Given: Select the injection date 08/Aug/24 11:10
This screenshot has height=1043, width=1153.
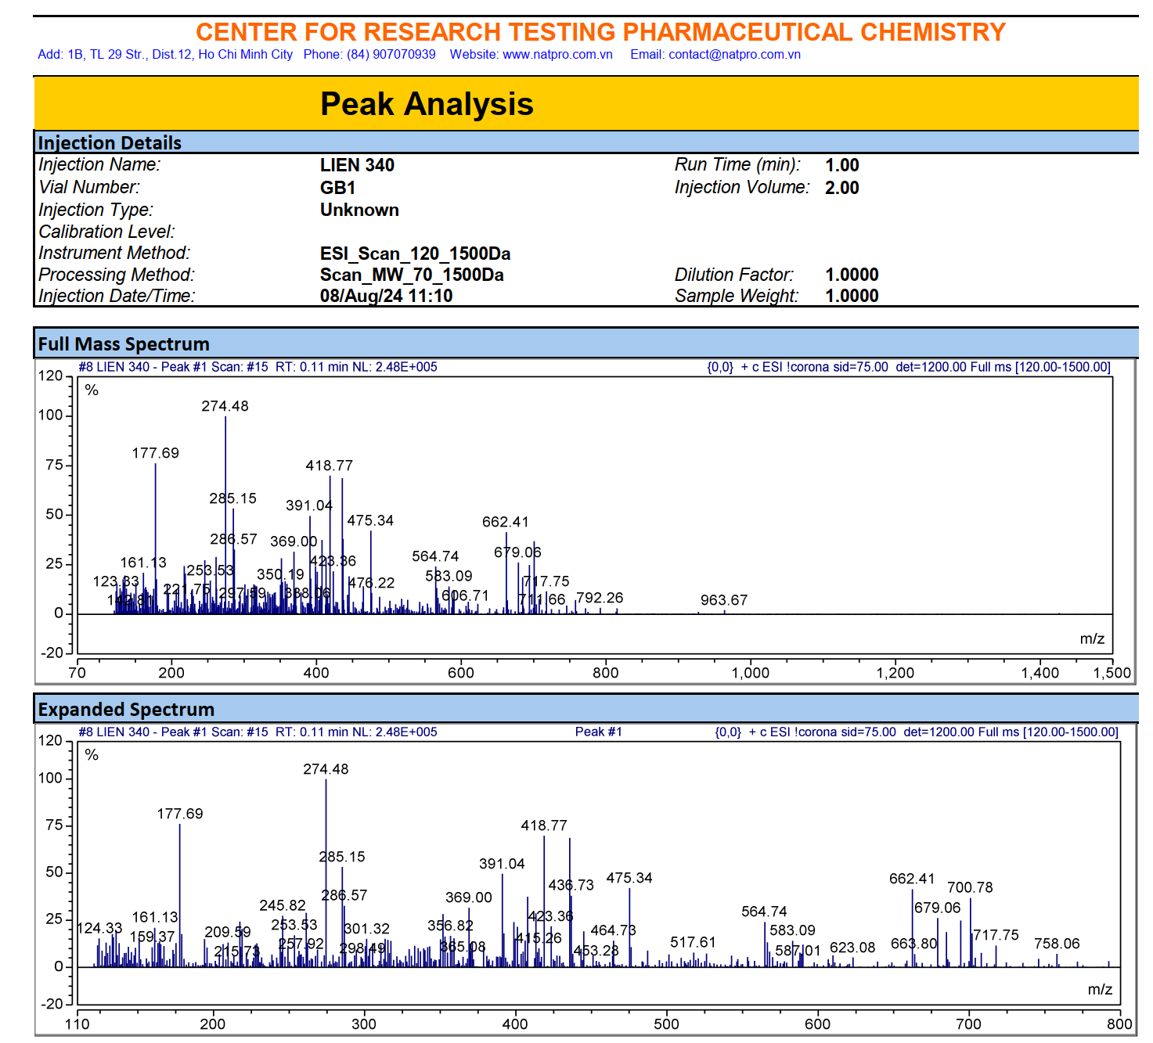Looking at the screenshot, I should 386,296.
